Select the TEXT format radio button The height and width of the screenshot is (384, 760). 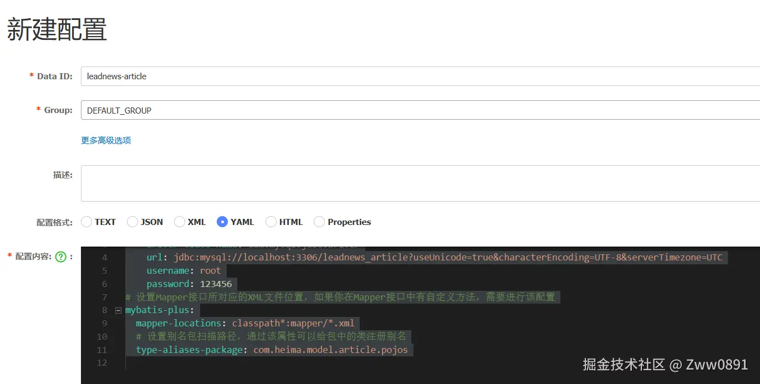coord(86,222)
